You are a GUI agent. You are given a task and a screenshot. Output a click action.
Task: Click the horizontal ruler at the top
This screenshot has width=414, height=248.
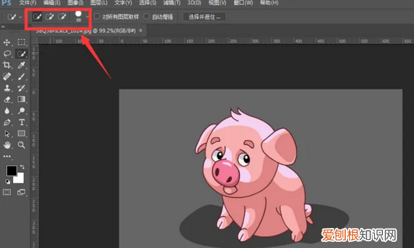click(226, 41)
